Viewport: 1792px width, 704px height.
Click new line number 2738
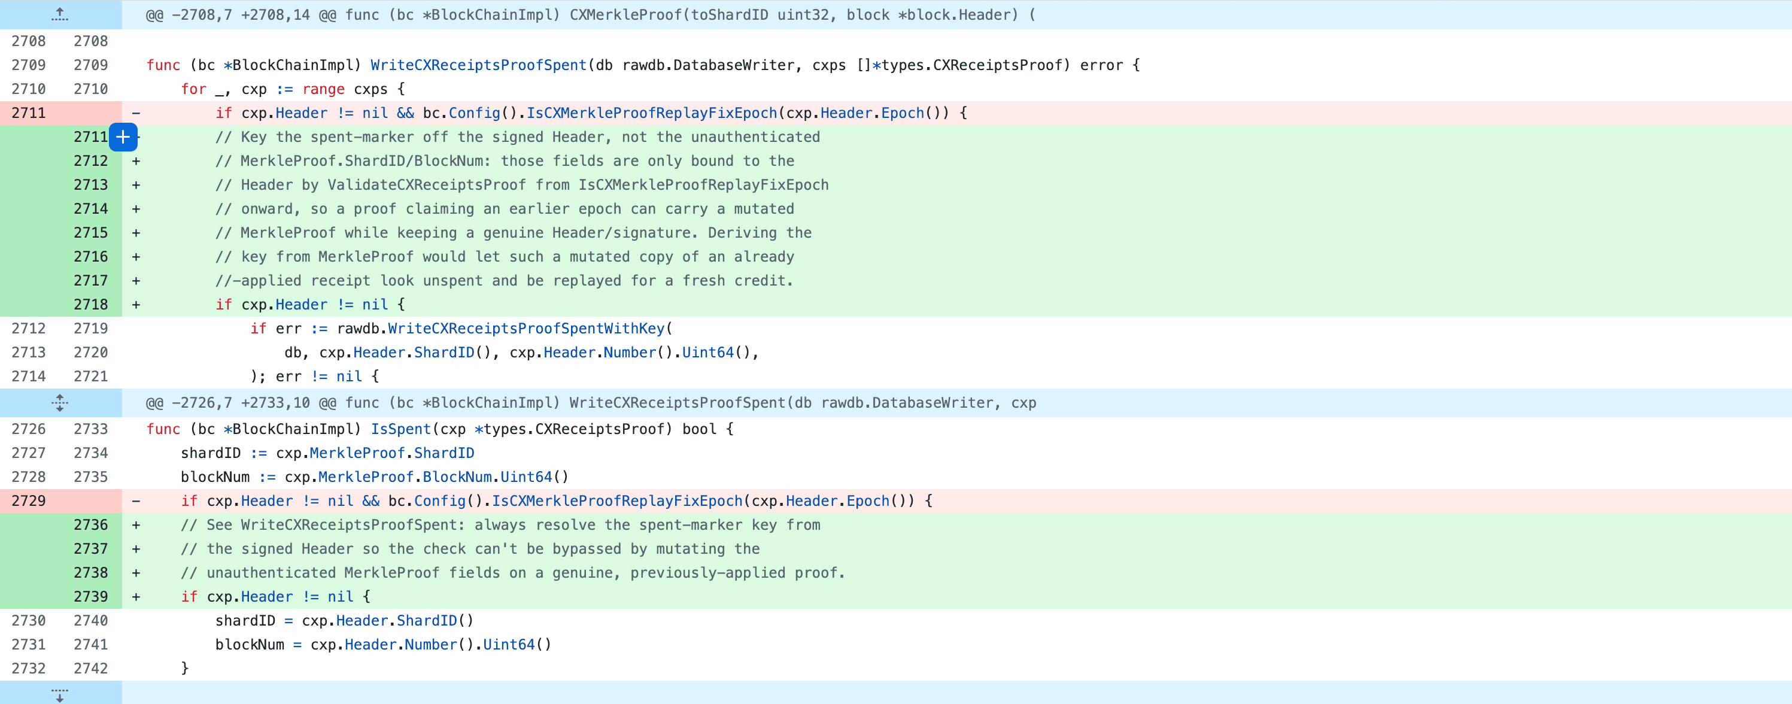coord(91,572)
